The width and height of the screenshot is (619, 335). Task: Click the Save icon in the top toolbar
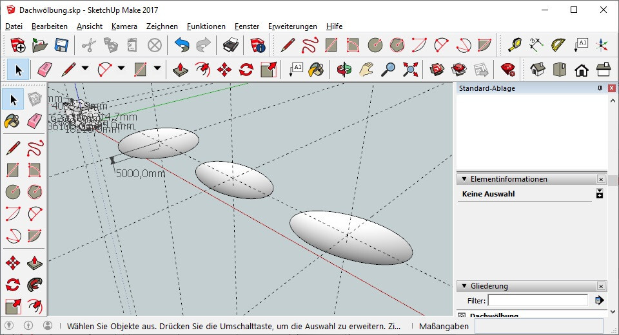[x=62, y=45]
